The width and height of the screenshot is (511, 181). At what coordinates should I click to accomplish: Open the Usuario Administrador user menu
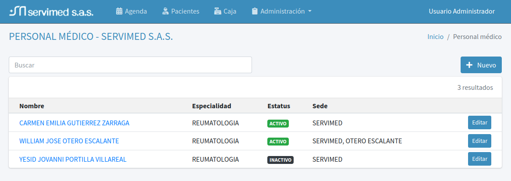pos(461,11)
